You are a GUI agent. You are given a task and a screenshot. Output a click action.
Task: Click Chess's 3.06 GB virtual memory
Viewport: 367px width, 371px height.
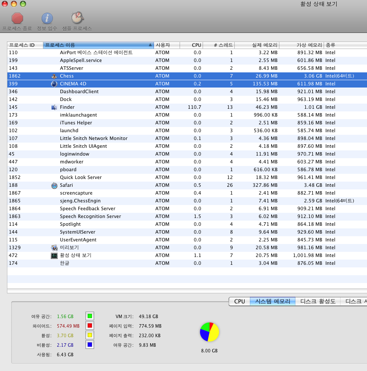pyautogui.click(x=313, y=76)
